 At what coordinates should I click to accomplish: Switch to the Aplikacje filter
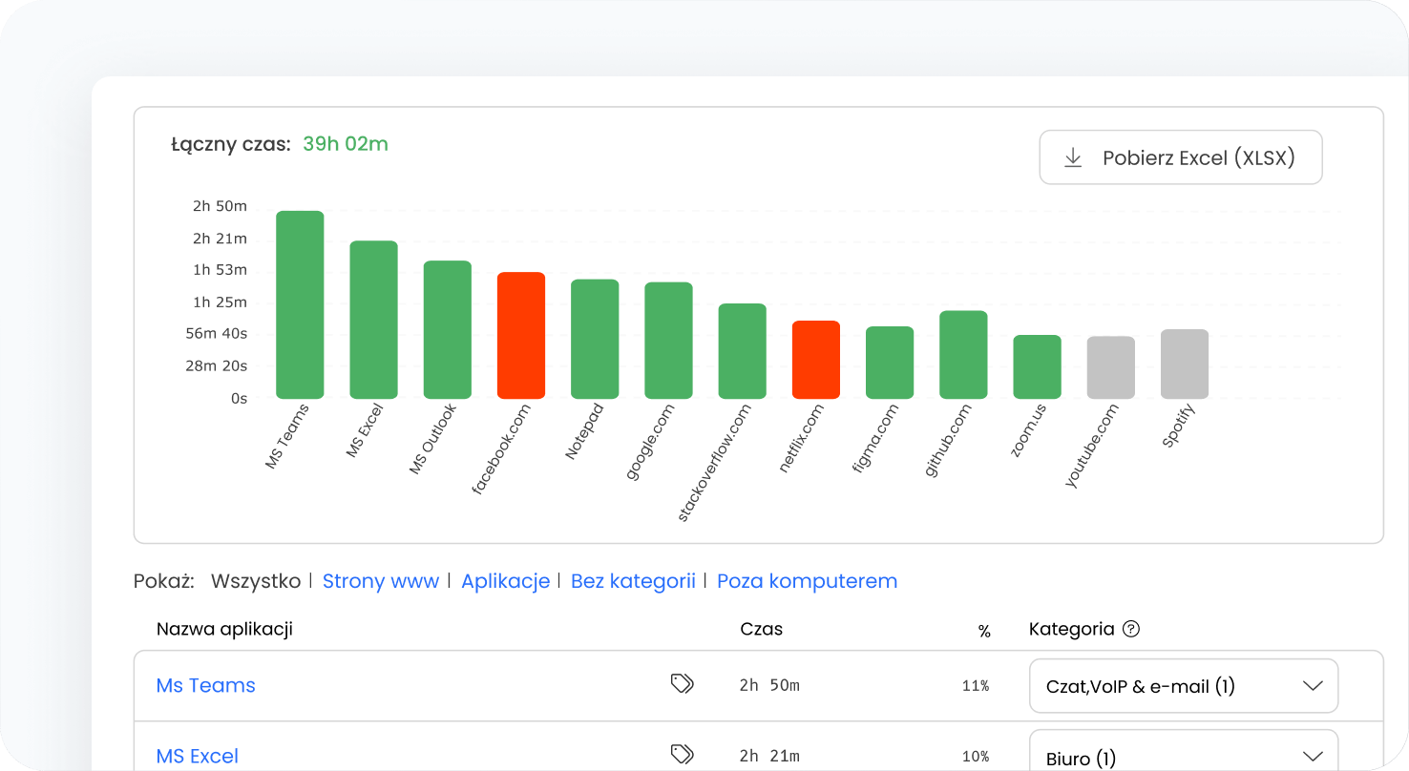point(505,581)
